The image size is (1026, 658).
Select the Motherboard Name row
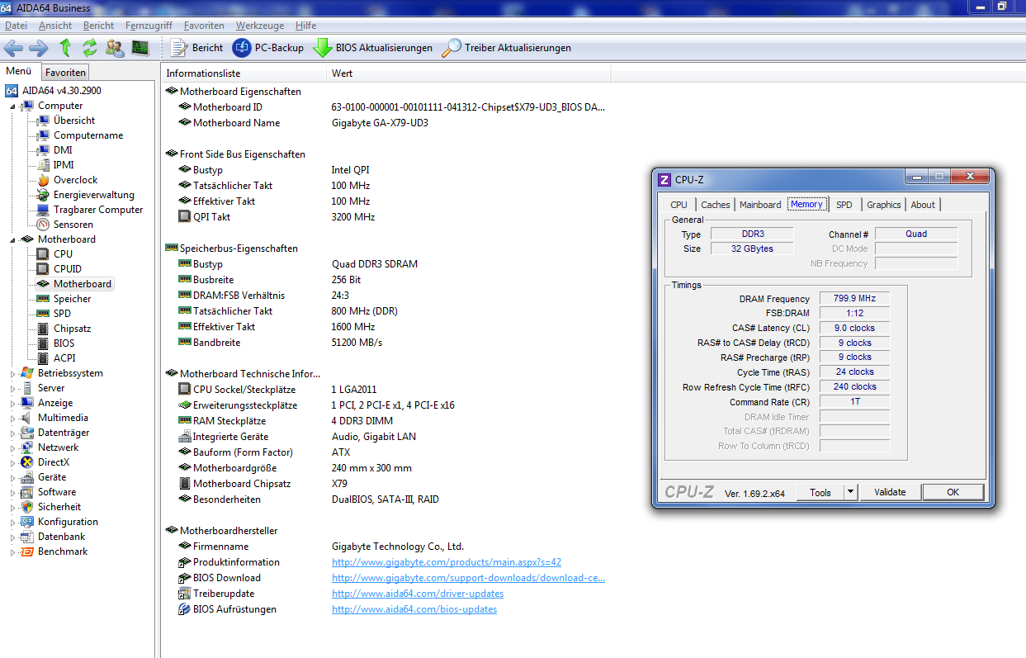coord(385,123)
